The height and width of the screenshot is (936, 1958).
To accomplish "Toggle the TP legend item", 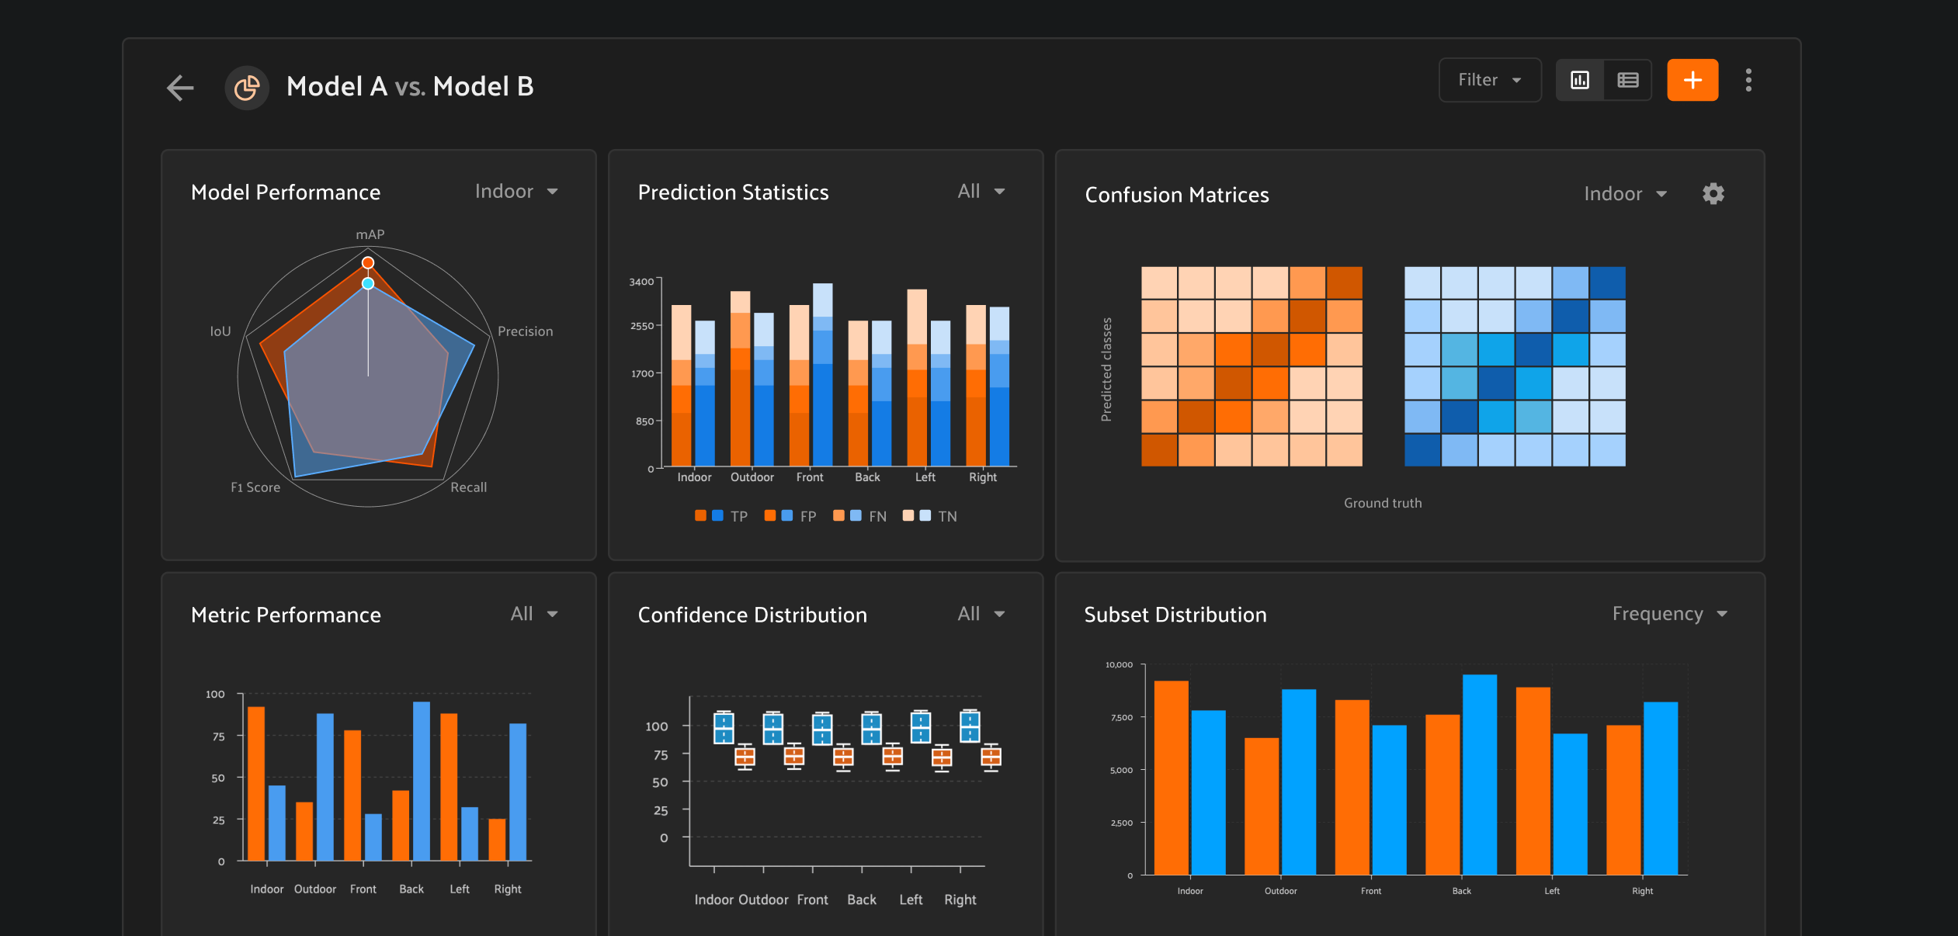I will (720, 516).
